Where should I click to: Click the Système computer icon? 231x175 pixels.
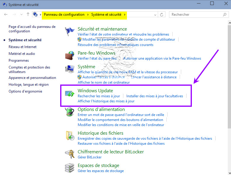[x=70, y=69]
